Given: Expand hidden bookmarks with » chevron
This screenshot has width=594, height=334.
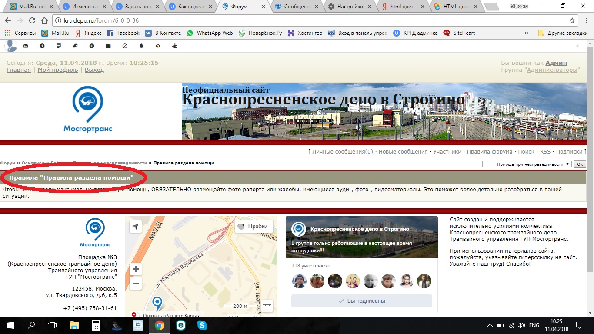Looking at the screenshot, I should click(x=527, y=33).
